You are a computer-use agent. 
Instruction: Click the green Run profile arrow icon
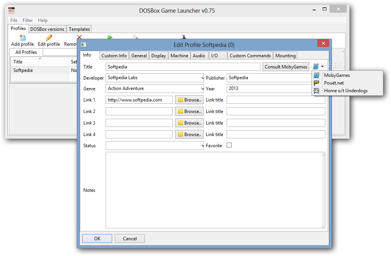pos(110,37)
